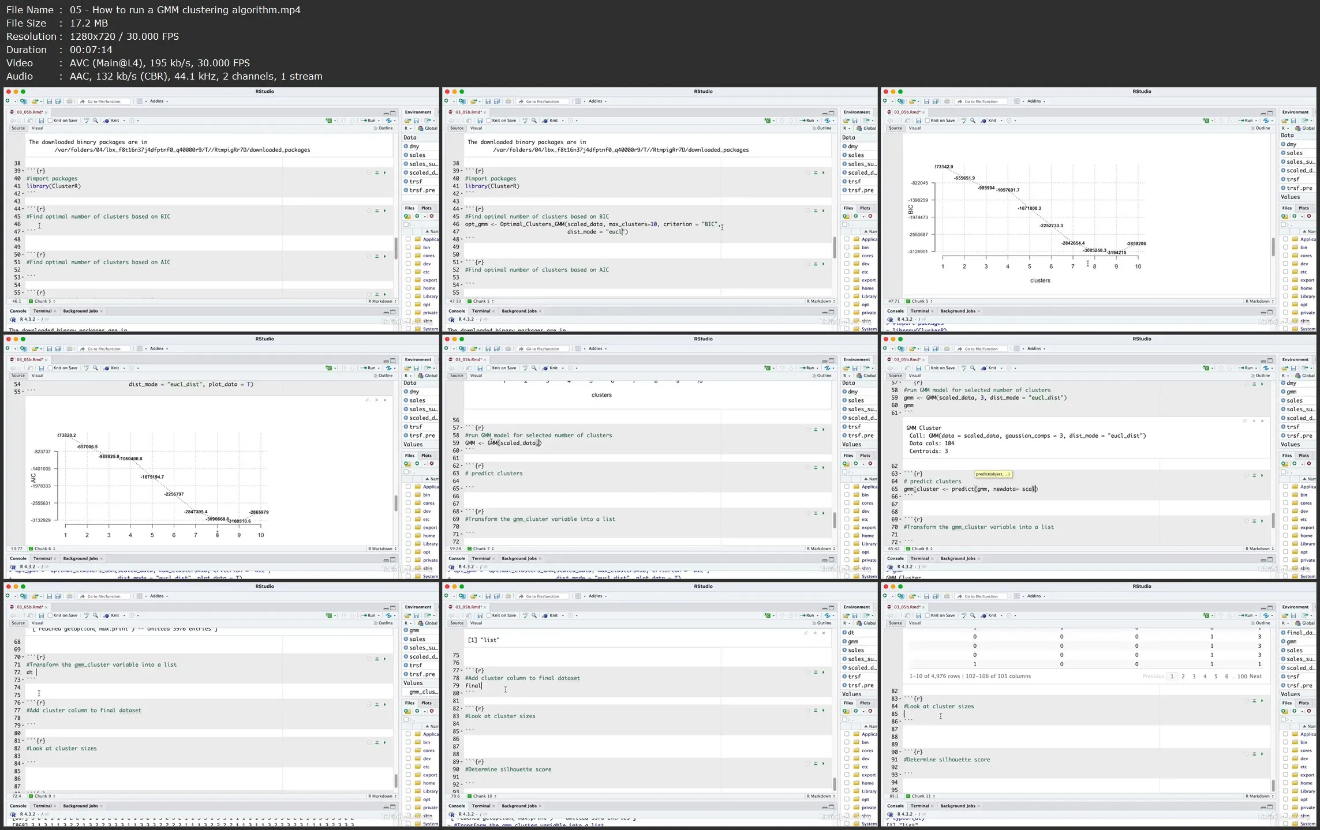This screenshot has height=830, width=1320.
Task: Click Next page link under table, frame 85:1
Action: click(x=1255, y=676)
